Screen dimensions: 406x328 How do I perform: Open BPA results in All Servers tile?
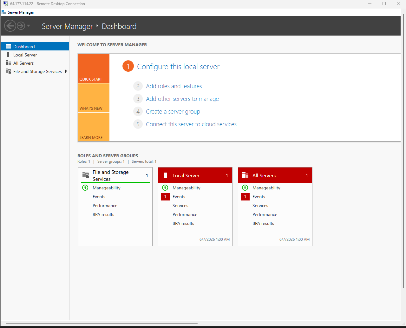click(263, 223)
